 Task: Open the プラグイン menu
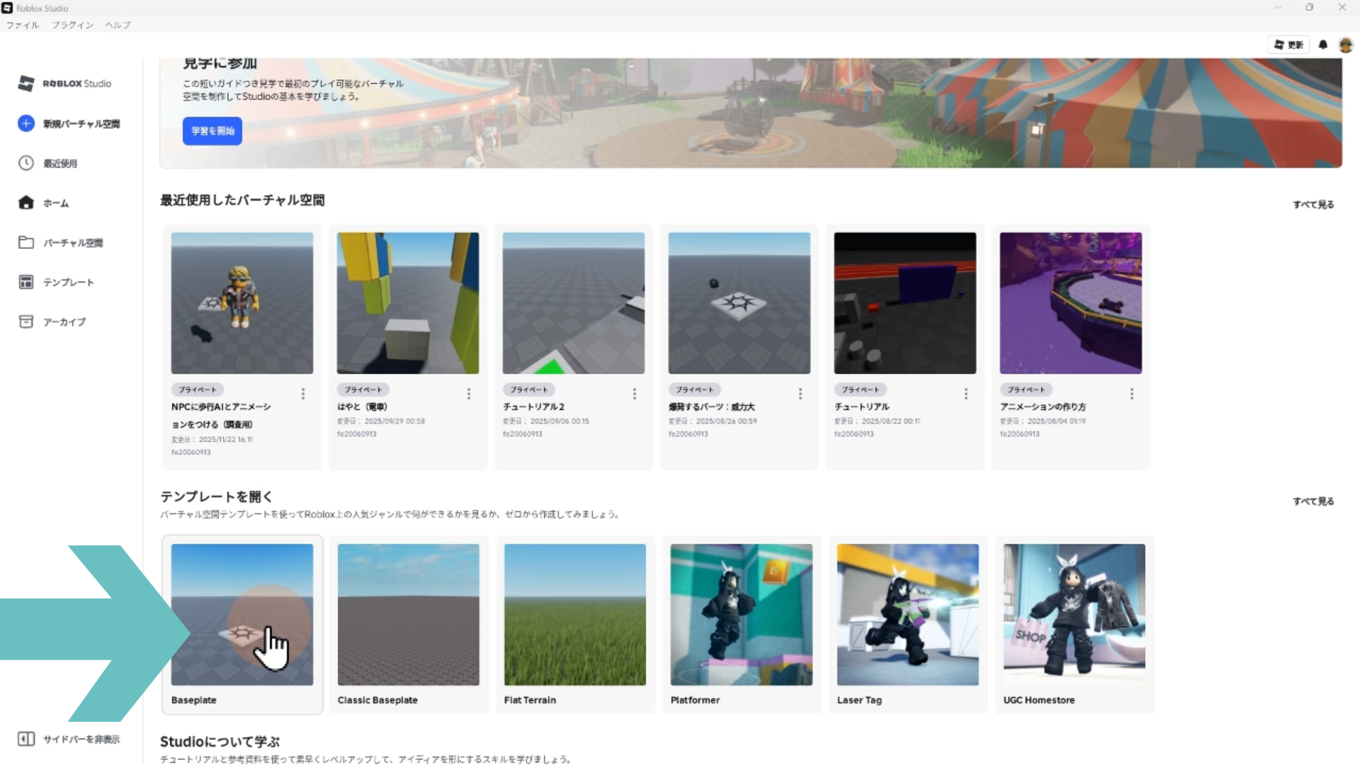pos(72,25)
